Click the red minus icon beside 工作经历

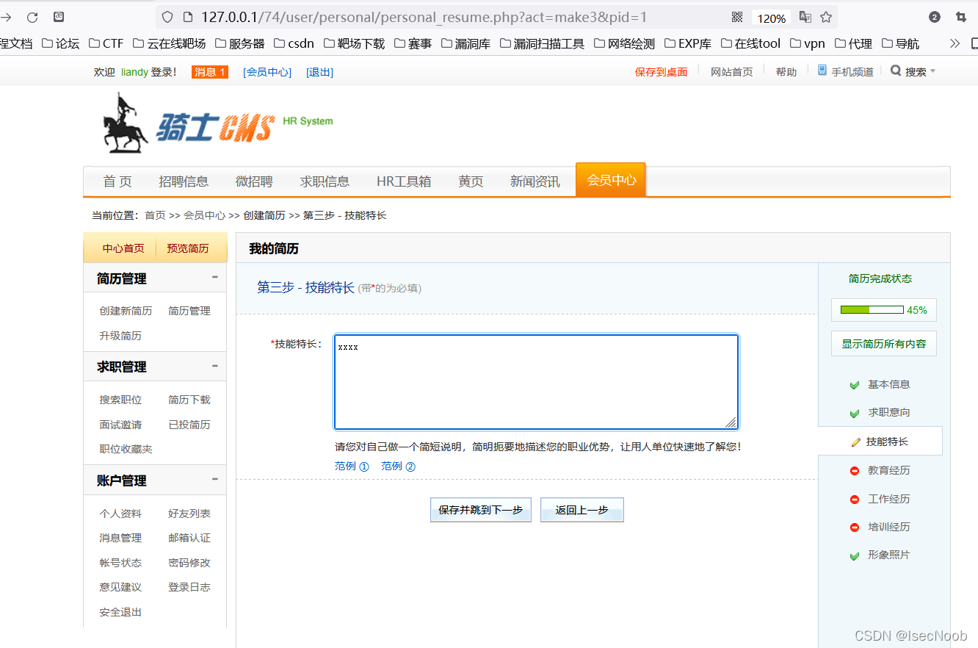click(855, 498)
